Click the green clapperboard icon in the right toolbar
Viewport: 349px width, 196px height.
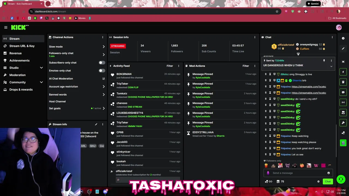tap(343, 143)
